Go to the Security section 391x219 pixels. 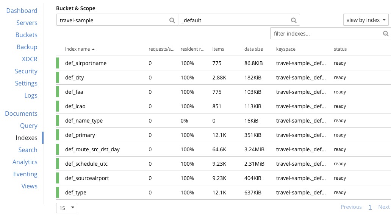click(x=26, y=71)
